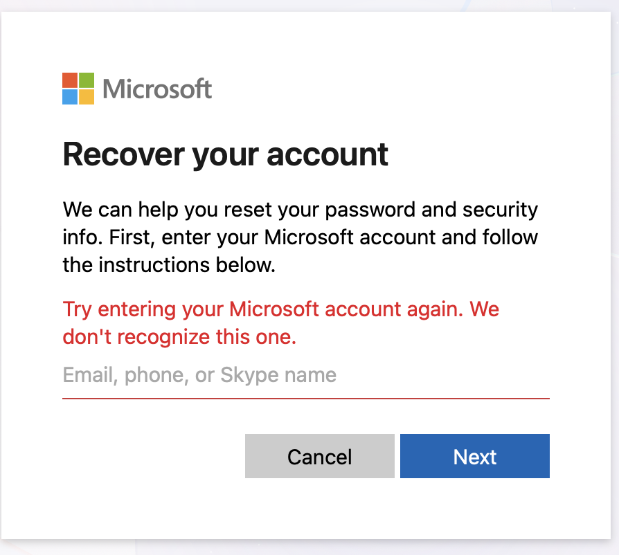Click the word Recover in the heading
619x555 pixels.
[123, 154]
